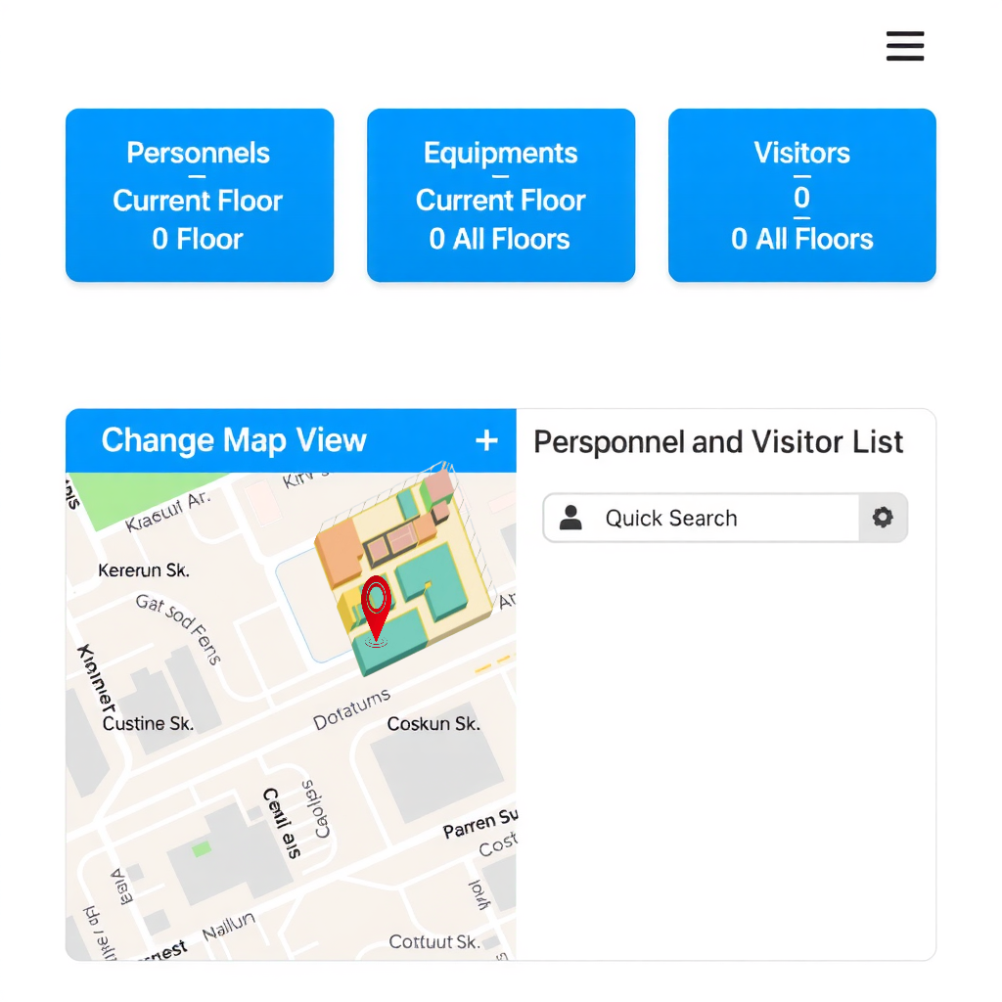Screen dimensions: 1002x1002
Task: Click the small green square on the gray building
Action: (x=202, y=848)
